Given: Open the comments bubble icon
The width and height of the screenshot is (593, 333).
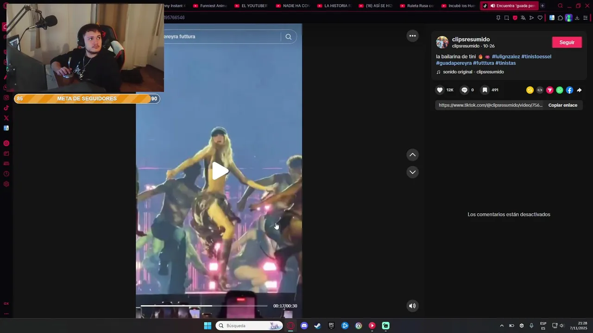Looking at the screenshot, I should (x=464, y=90).
